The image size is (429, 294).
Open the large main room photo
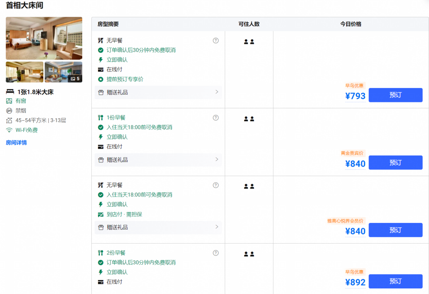[44, 38]
